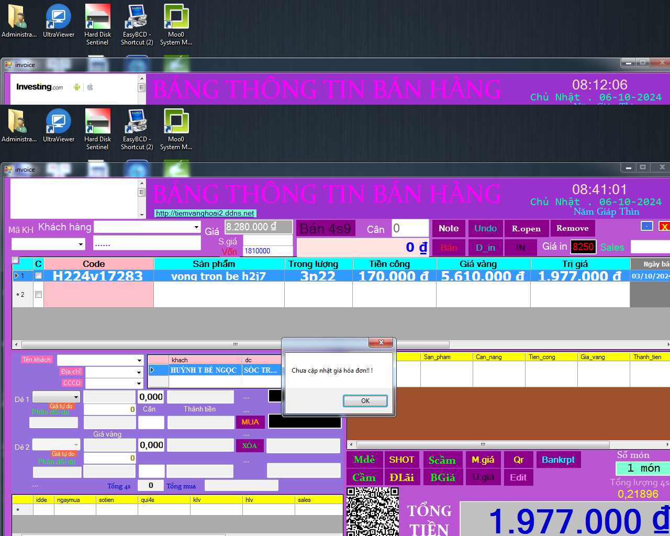Toggle the select-all checkbox above the grid
Image resolution: width=670 pixels, height=536 pixels.
point(15,260)
